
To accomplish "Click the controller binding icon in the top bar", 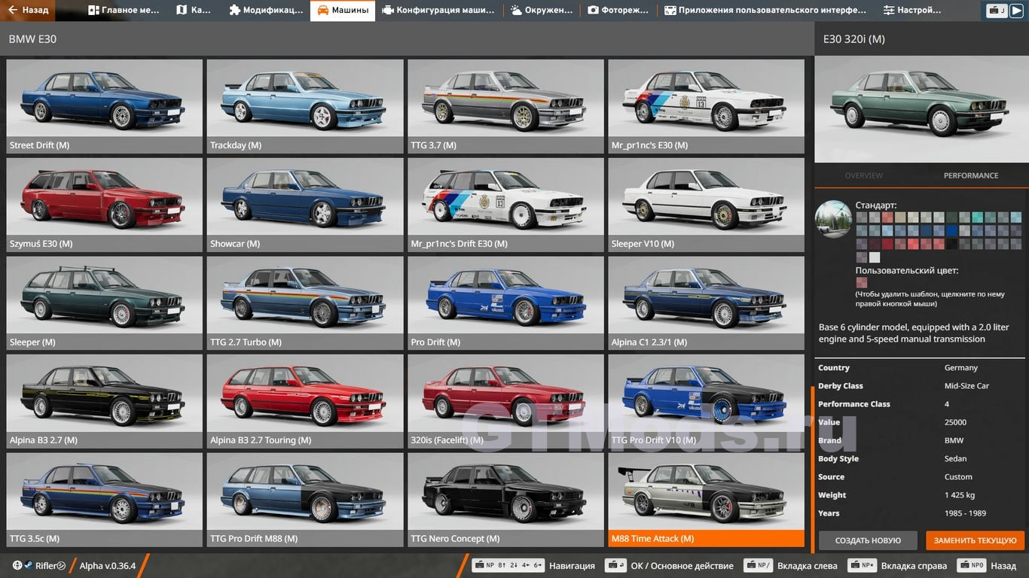I will pos(998,11).
